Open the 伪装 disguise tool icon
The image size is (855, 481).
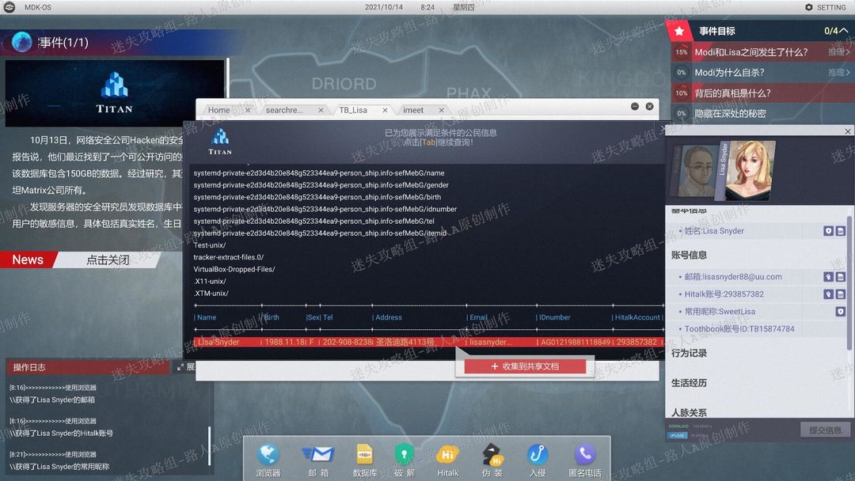[x=492, y=460]
